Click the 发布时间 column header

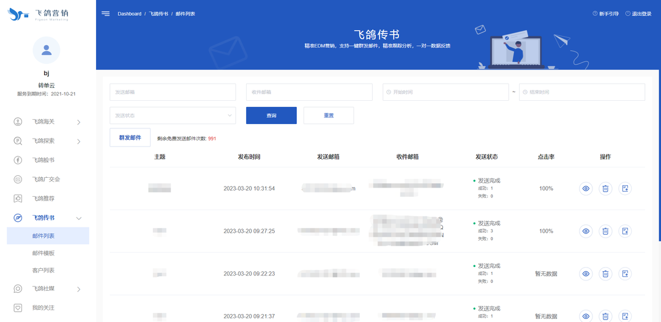click(x=249, y=156)
